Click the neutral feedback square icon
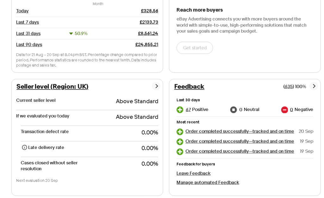 pos(234,110)
